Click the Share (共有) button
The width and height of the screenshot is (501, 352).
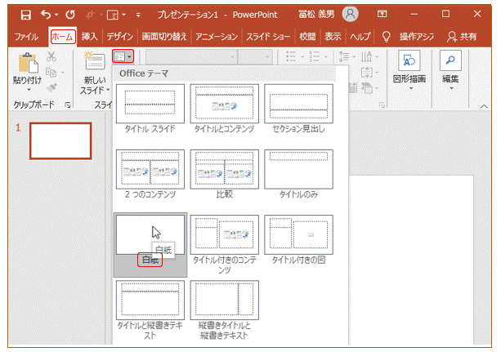(x=465, y=37)
